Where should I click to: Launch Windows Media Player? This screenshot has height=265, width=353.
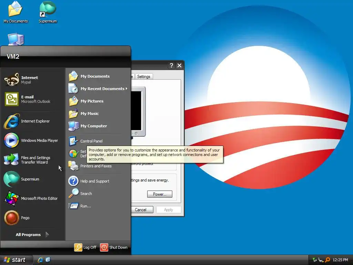tap(33, 140)
